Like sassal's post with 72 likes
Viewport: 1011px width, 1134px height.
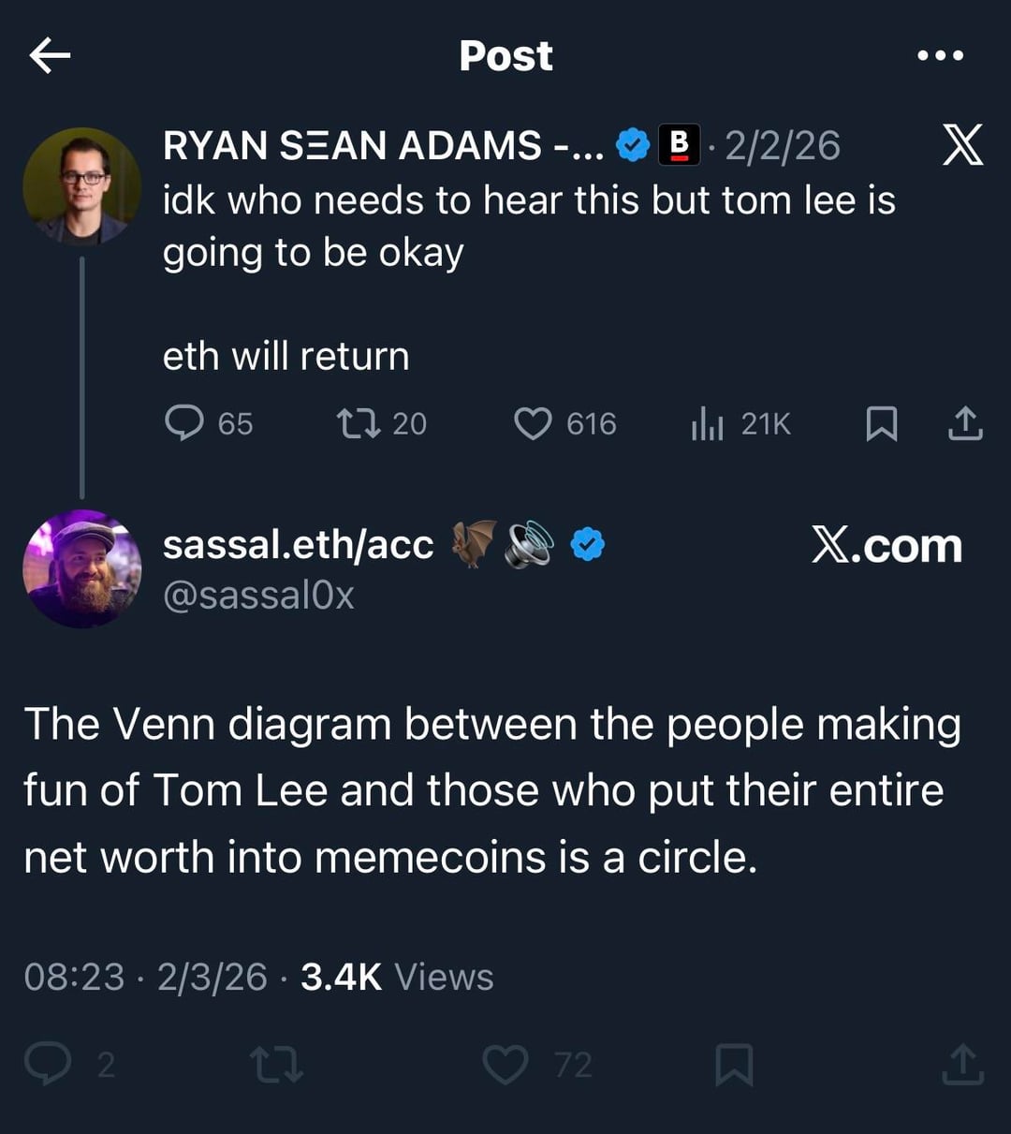505,1065
